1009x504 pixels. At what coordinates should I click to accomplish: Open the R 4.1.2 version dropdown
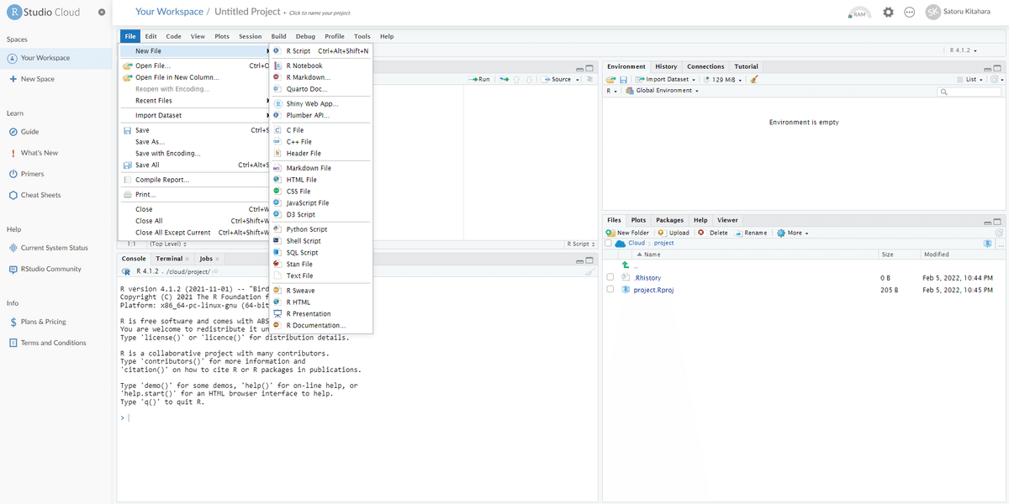[964, 50]
